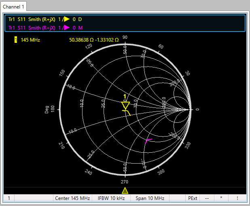Click the exclamation indicator in status bar
The width and height of the screenshot is (250, 206).
pos(237,198)
